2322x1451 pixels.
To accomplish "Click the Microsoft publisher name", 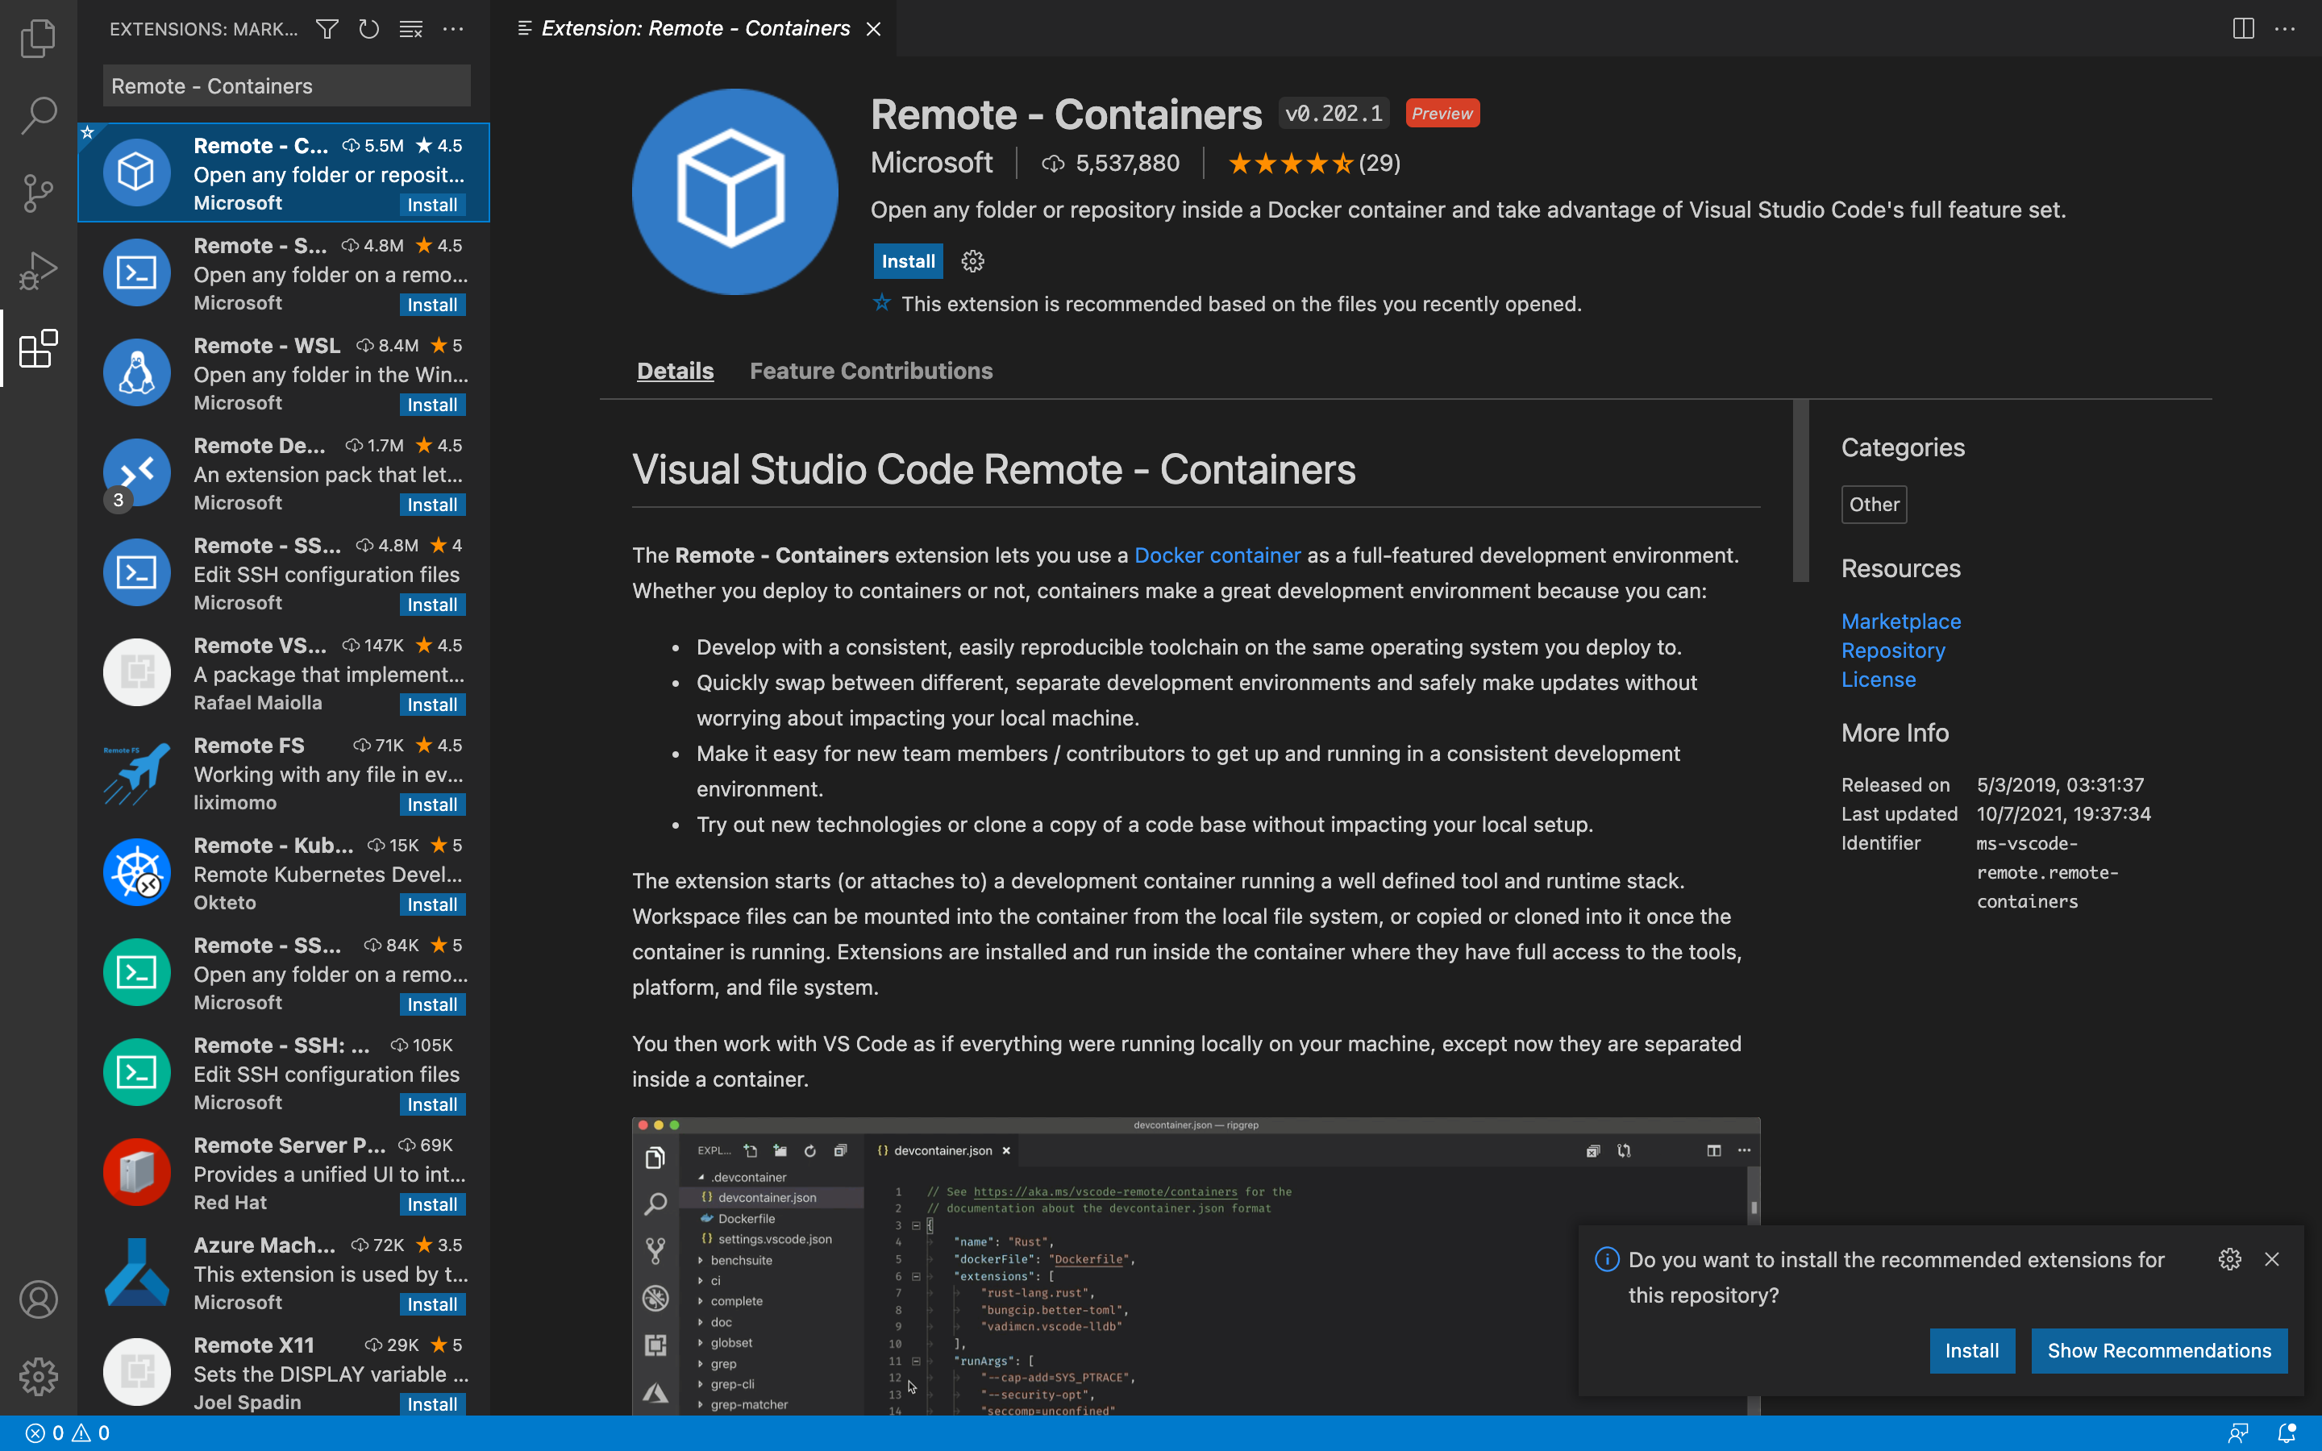I will [x=930, y=163].
